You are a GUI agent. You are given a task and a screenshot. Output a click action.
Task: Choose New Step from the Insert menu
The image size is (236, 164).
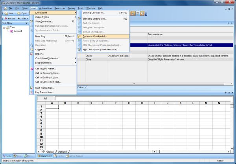53,36
